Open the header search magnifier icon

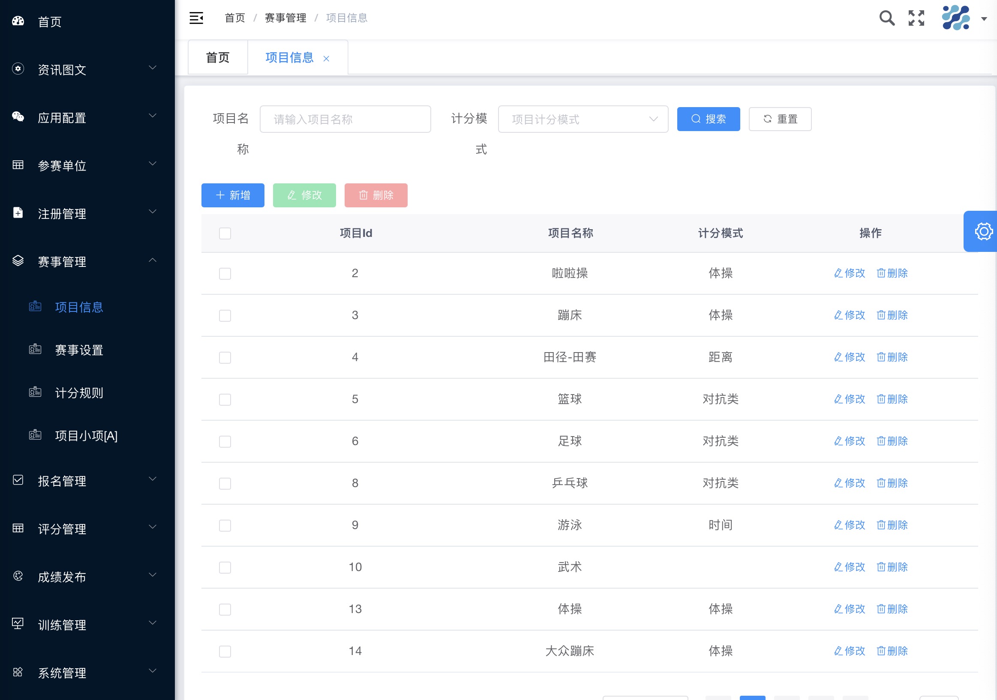(887, 18)
